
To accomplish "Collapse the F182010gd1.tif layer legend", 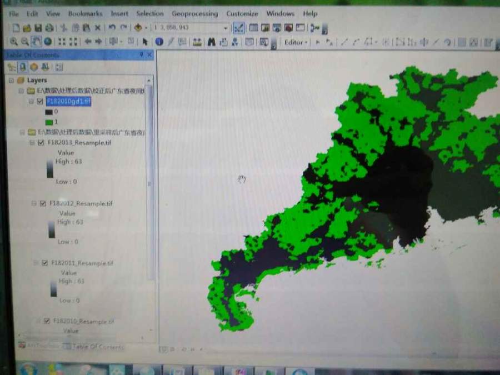I will click(31, 102).
